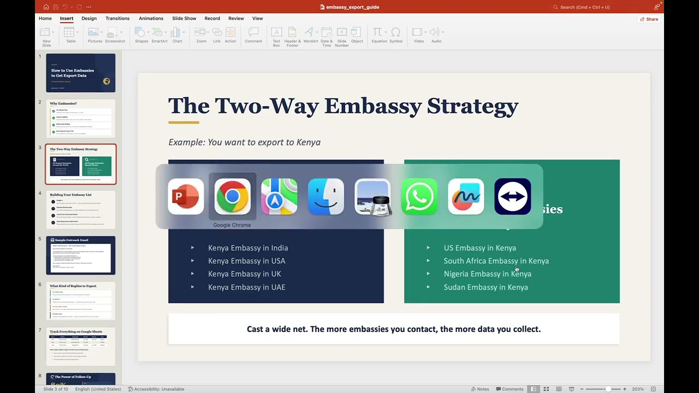Take a Screenshot via ribbon tool

click(x=115, y=35)
